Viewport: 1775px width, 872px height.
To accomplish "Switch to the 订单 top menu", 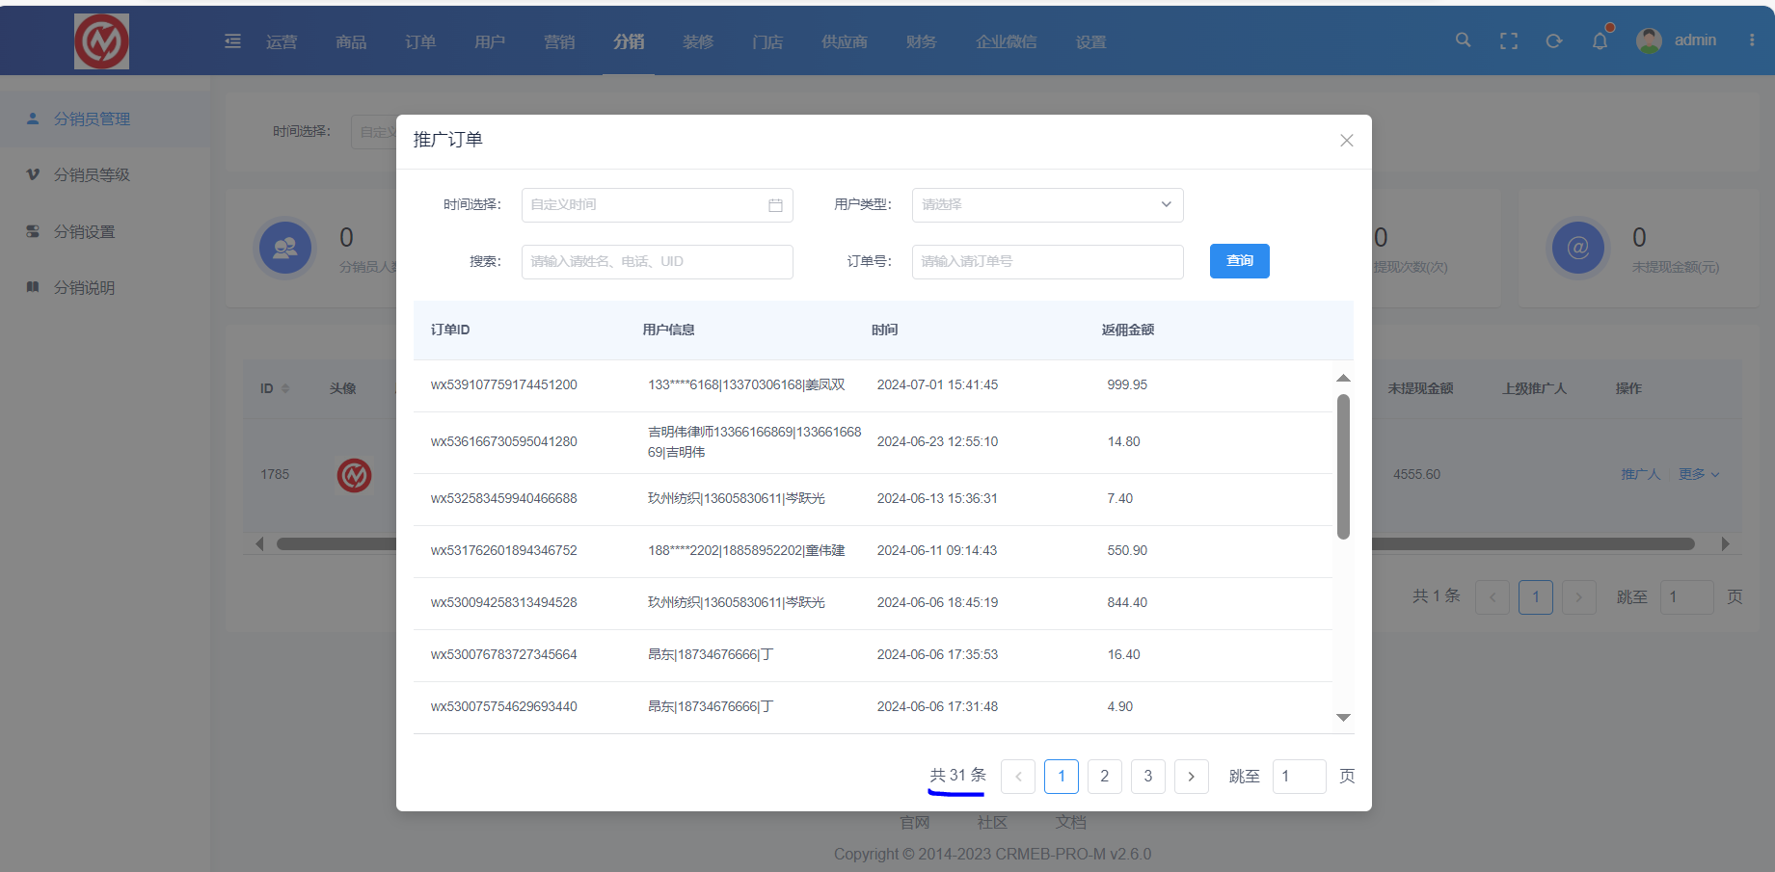I will coord(420,41).
